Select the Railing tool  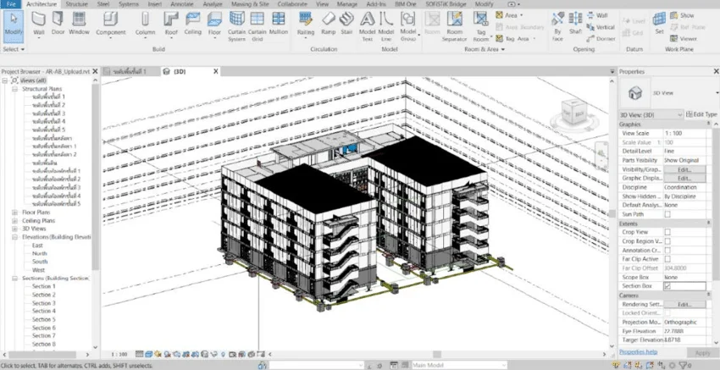[x=305, y=25]
